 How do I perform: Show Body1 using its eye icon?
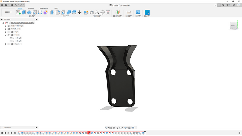point(11,41)
